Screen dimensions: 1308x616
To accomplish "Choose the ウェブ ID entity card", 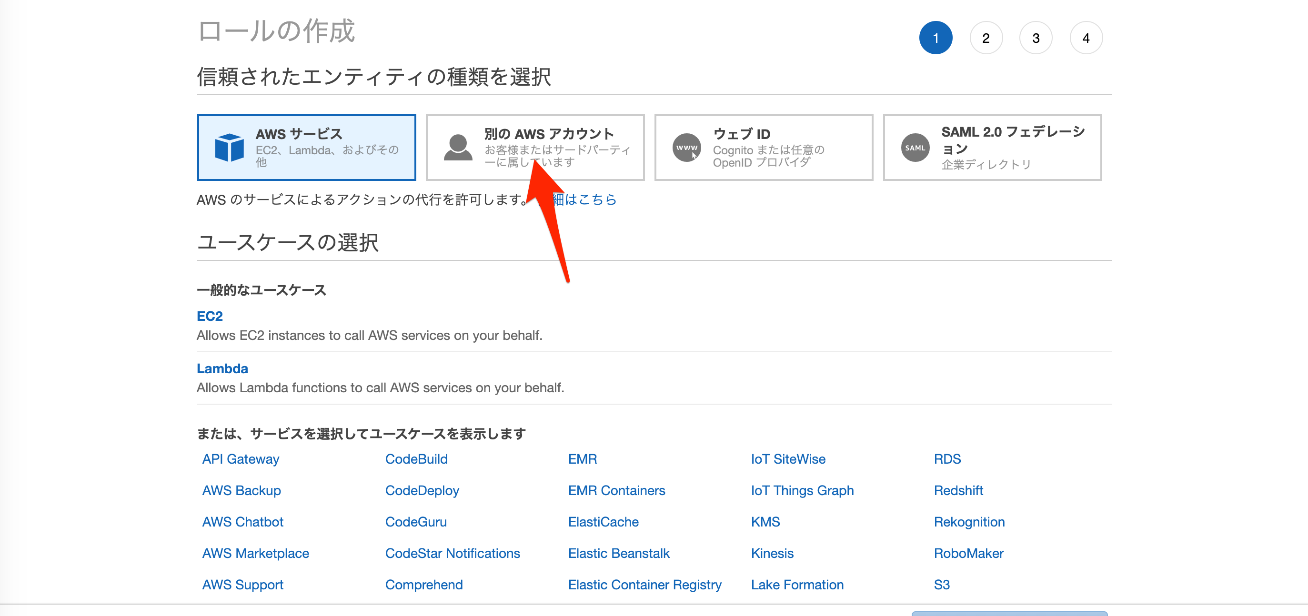I will 763,148.
